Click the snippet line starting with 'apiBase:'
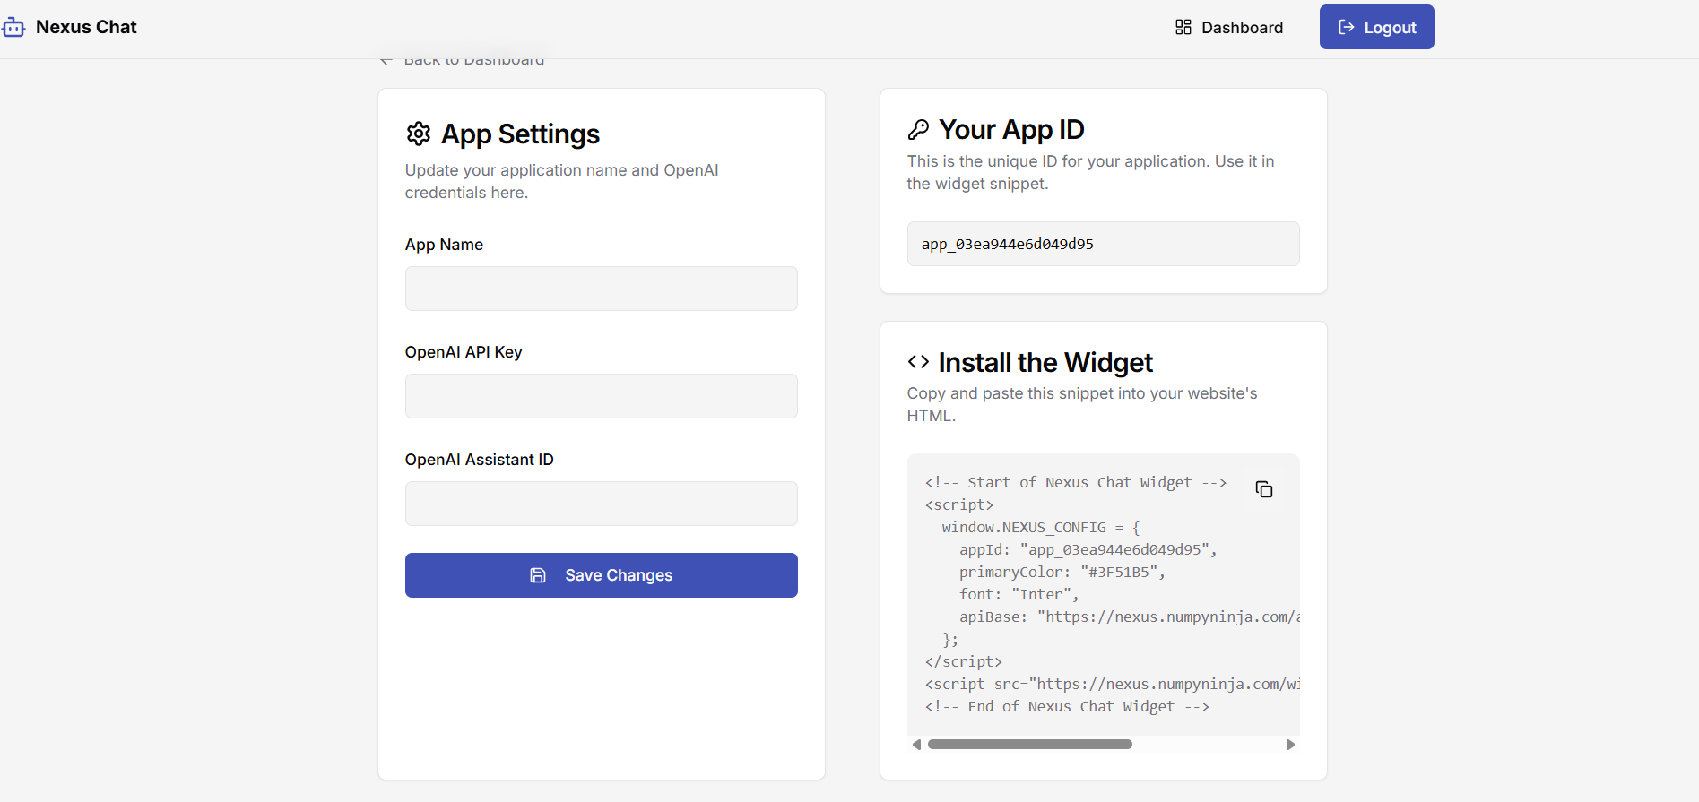This screenshot has height=802, width=1699. (x=1130, y=617)
